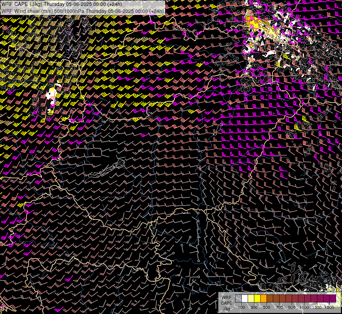The height and width of the screenshot is (314, 342).
Task: Click the legend value label 1500
Action: pos(329,307)
